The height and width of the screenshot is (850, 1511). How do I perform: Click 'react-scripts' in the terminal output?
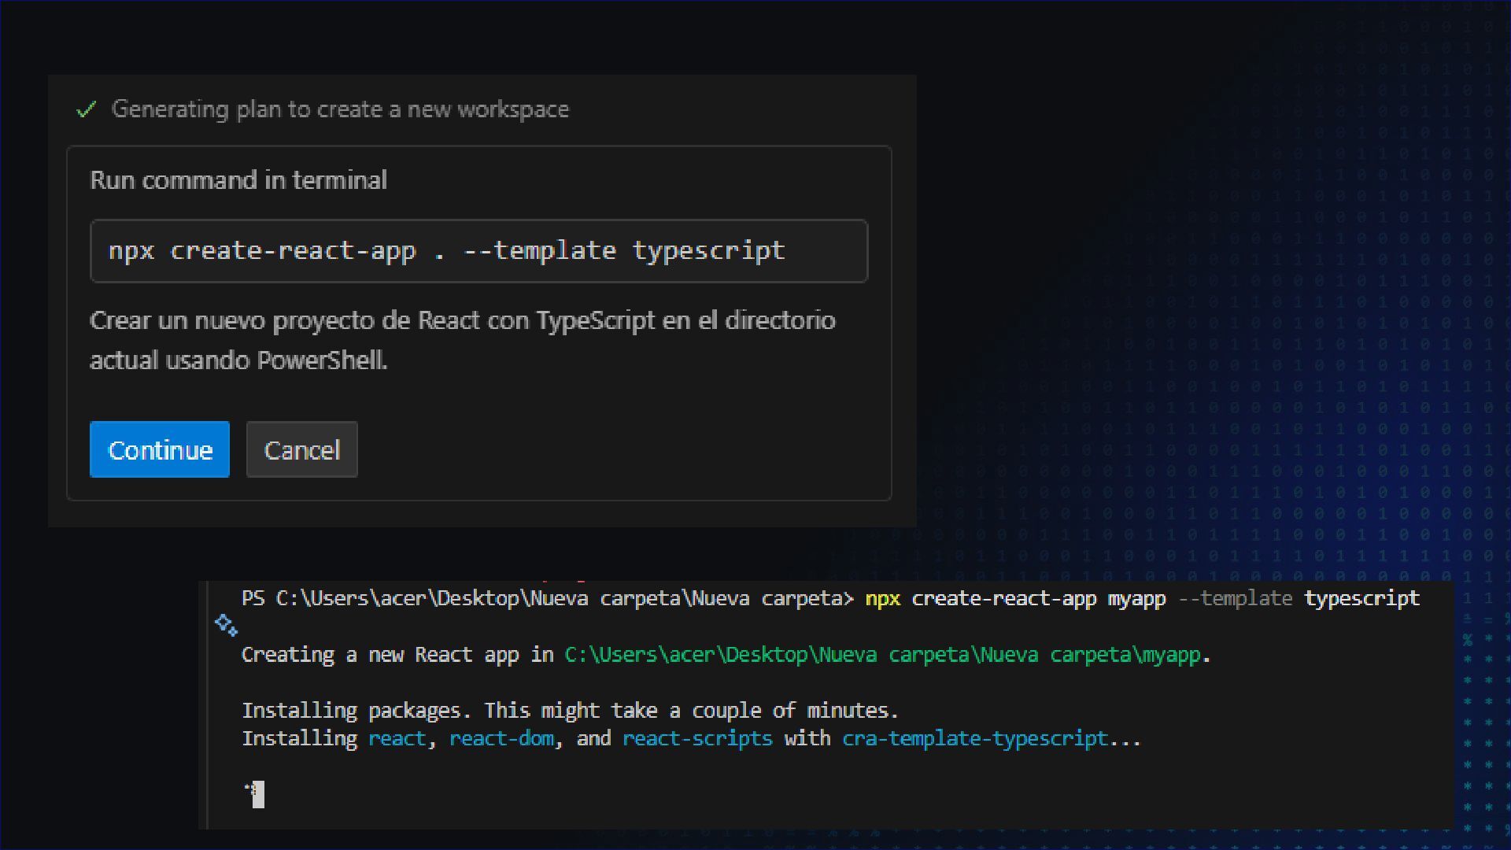pos(697,739)
